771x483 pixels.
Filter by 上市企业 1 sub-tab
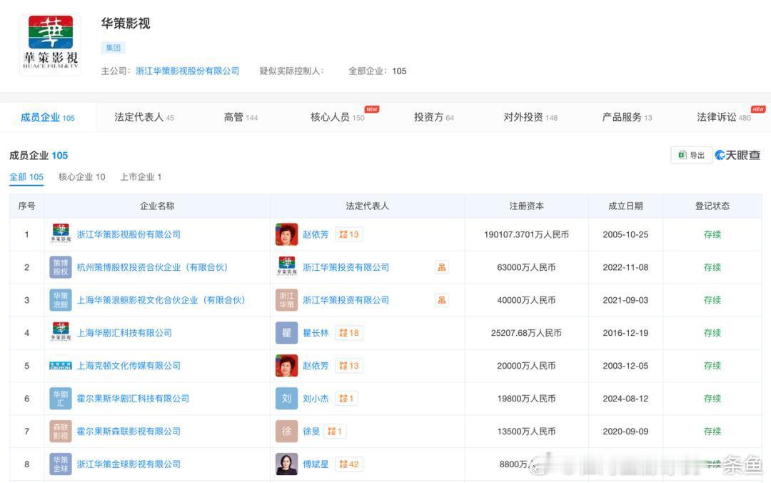141,176
